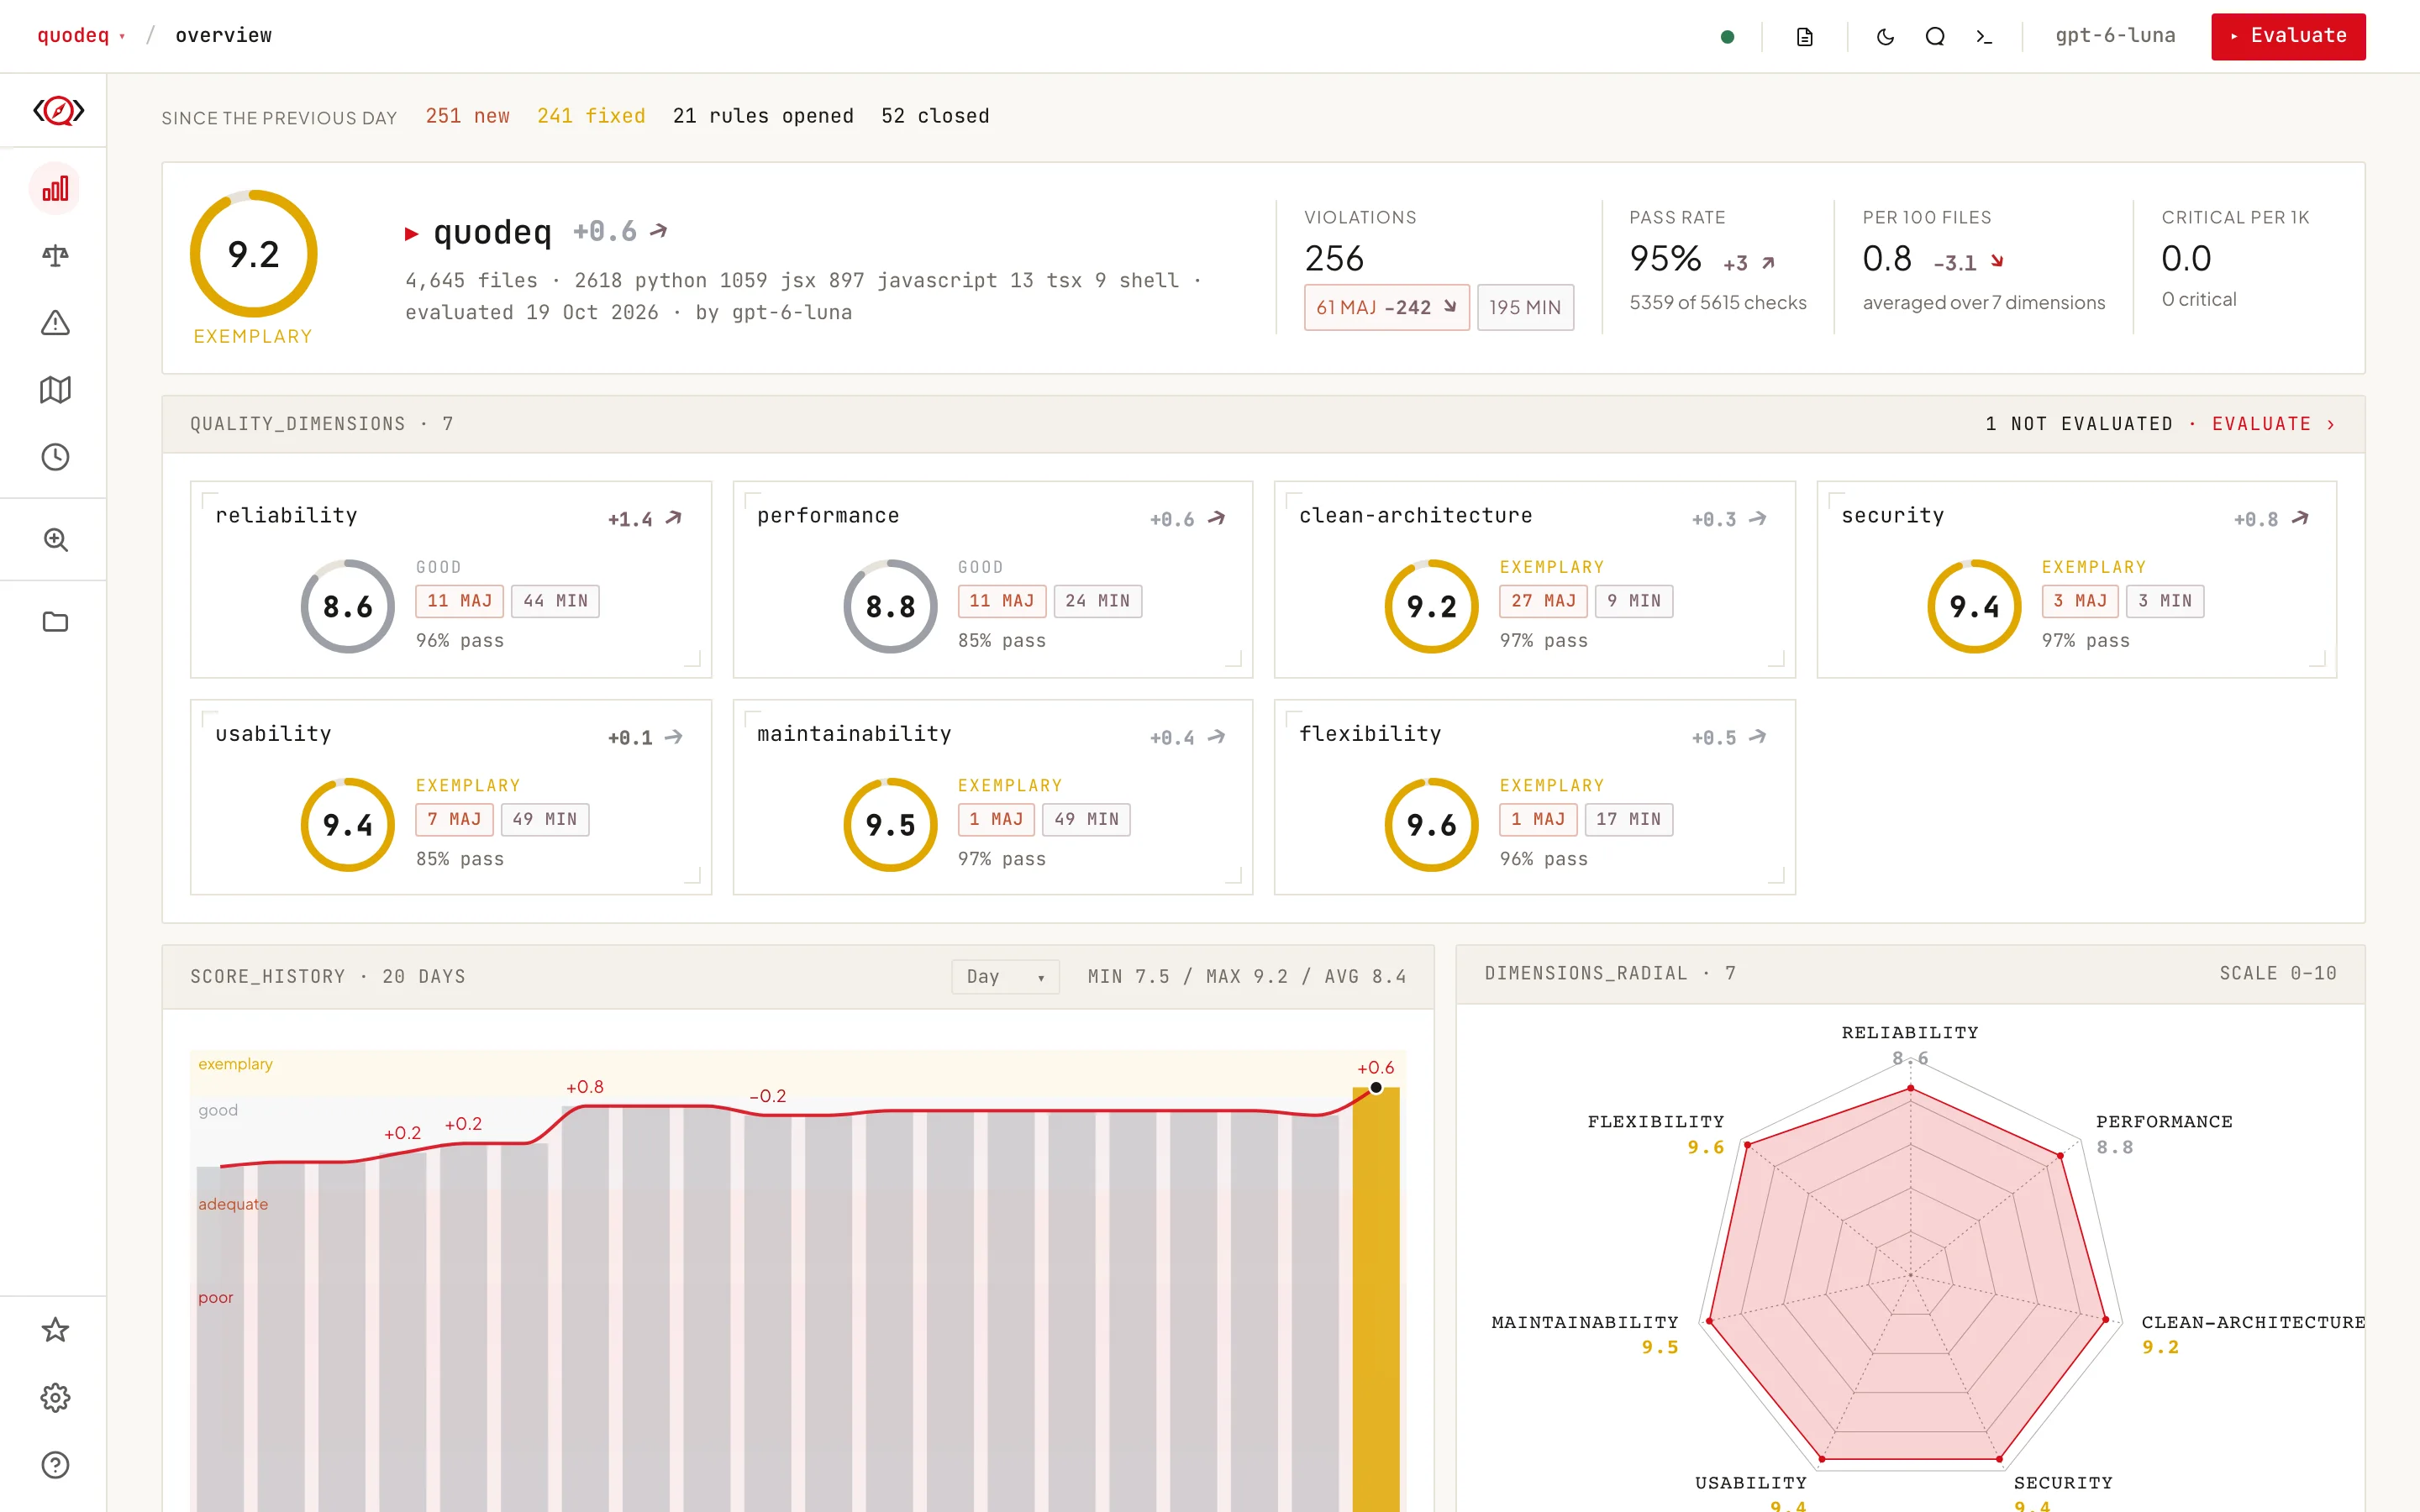Viewport: 2420px width, 1512px height.
Task: Toggle dark mode moon icon
Action: (1885, 37)
